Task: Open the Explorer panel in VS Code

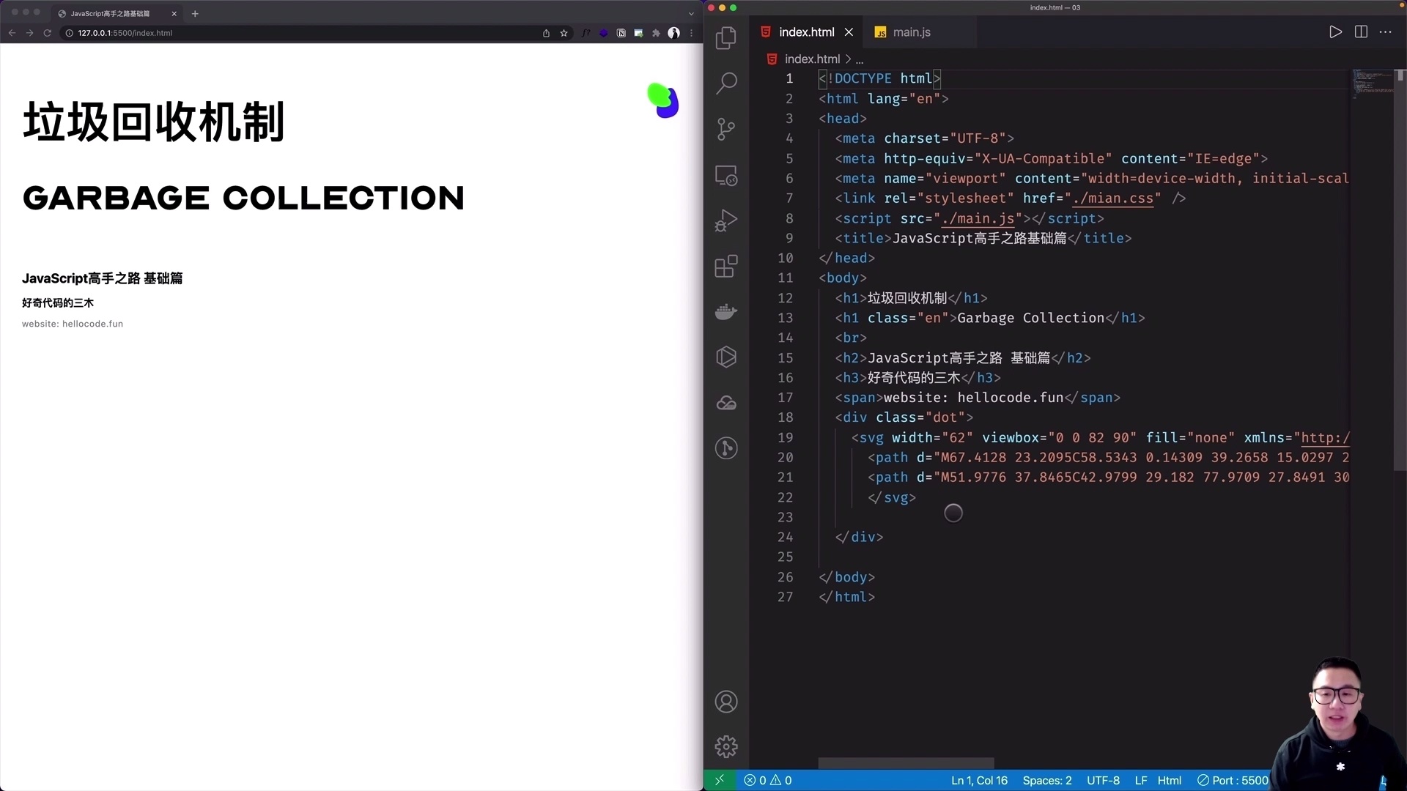Action: tap(726, 37)
